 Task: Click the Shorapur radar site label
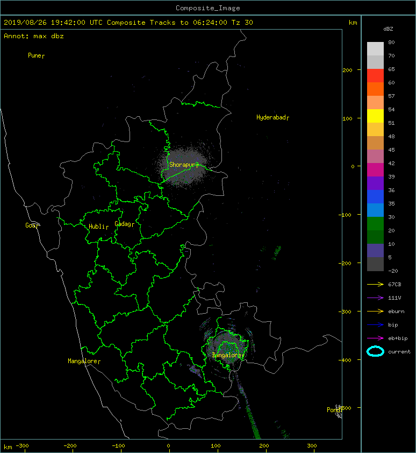click(184, 165)
